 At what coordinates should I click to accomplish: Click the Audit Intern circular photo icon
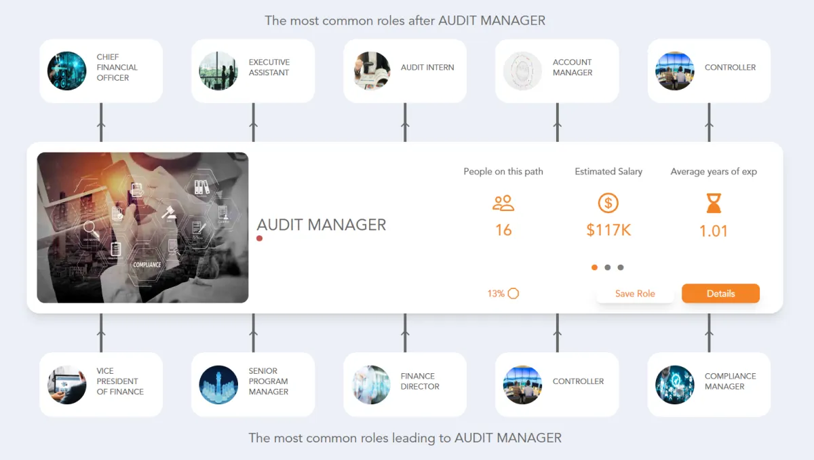pos(370,71)
